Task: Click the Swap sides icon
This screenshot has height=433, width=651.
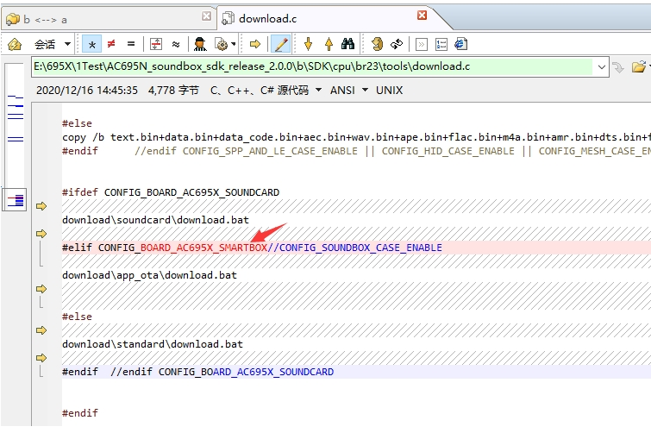Action: [x=377, y=44]
